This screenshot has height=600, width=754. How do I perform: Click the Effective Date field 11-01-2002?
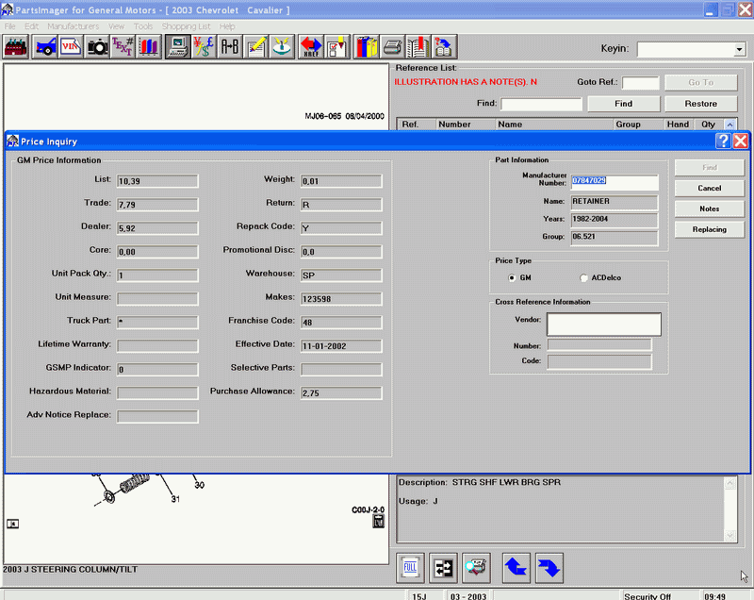tap(341, 346)
